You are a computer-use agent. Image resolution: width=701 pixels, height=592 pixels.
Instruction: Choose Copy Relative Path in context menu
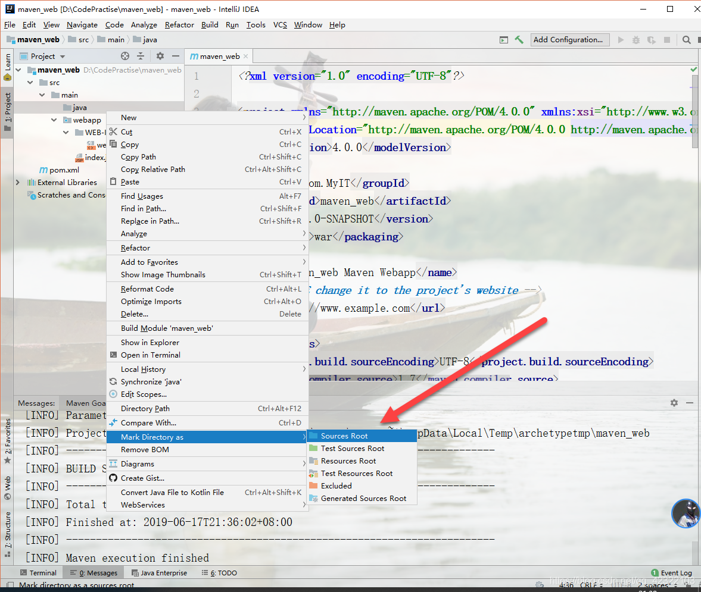[207, 169]
